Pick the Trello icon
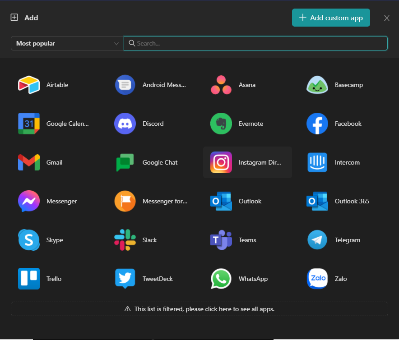 point(29,279)
